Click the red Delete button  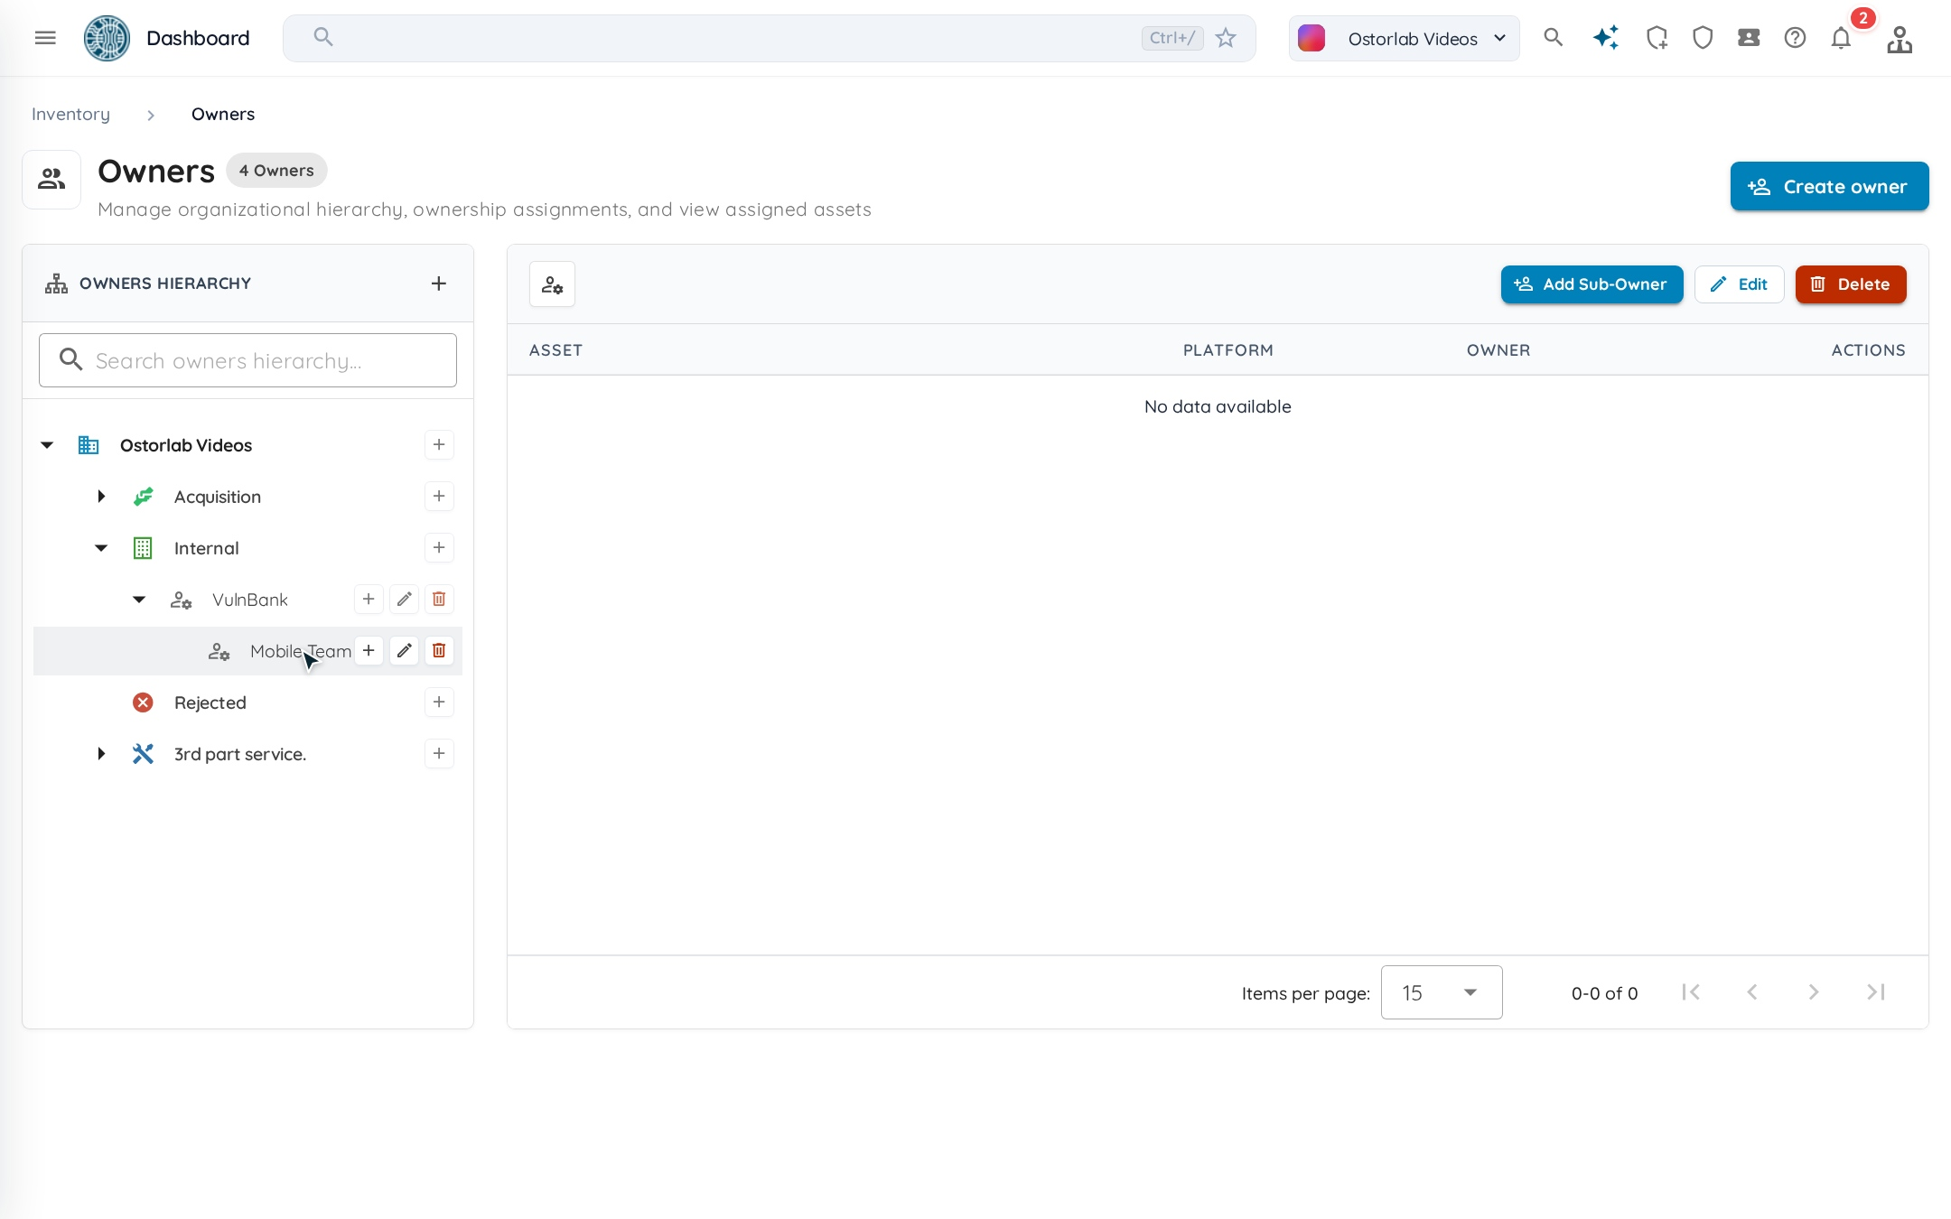1851,284
